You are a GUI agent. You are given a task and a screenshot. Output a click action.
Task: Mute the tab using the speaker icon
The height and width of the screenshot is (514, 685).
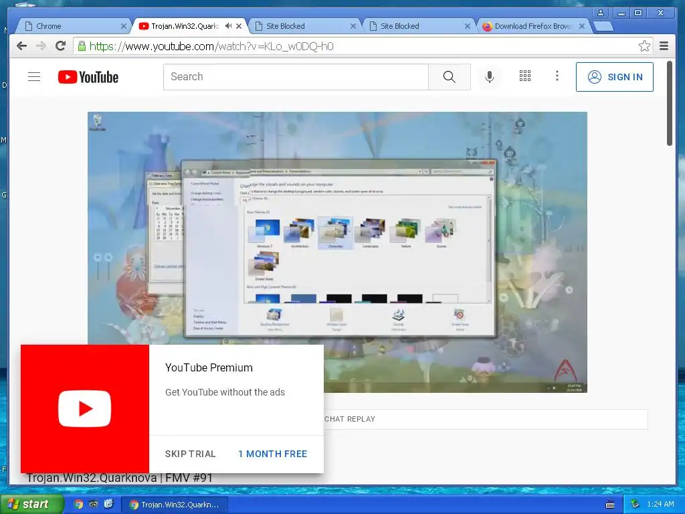(228, 26)
